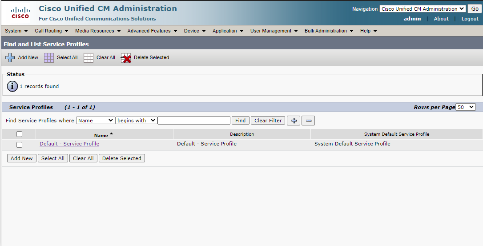Click the '(1 - 1 of 1)' record count text
This screenshot has height=246, width=483.
coord(80,107)
